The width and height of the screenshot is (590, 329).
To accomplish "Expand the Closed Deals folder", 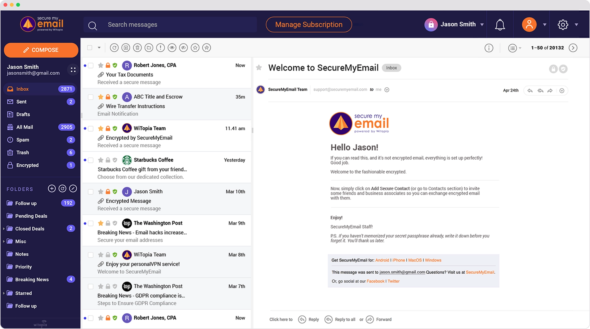I will [x=4, y=229].
